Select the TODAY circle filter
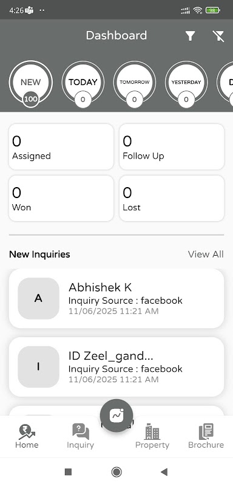Image resolution: width=233 pixels, height=486 pixels. pos(83,83)
